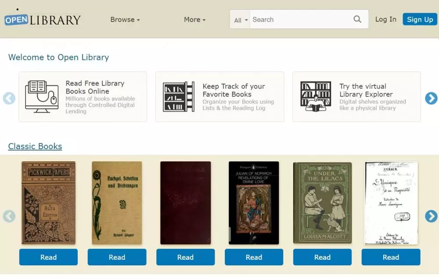Viewport: 439px width, 279px height.
Task: Expand the Browse menu
Action: tap(125, 20)
